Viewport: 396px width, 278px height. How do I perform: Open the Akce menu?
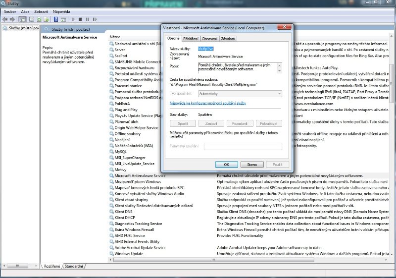[x=25, y=11]
